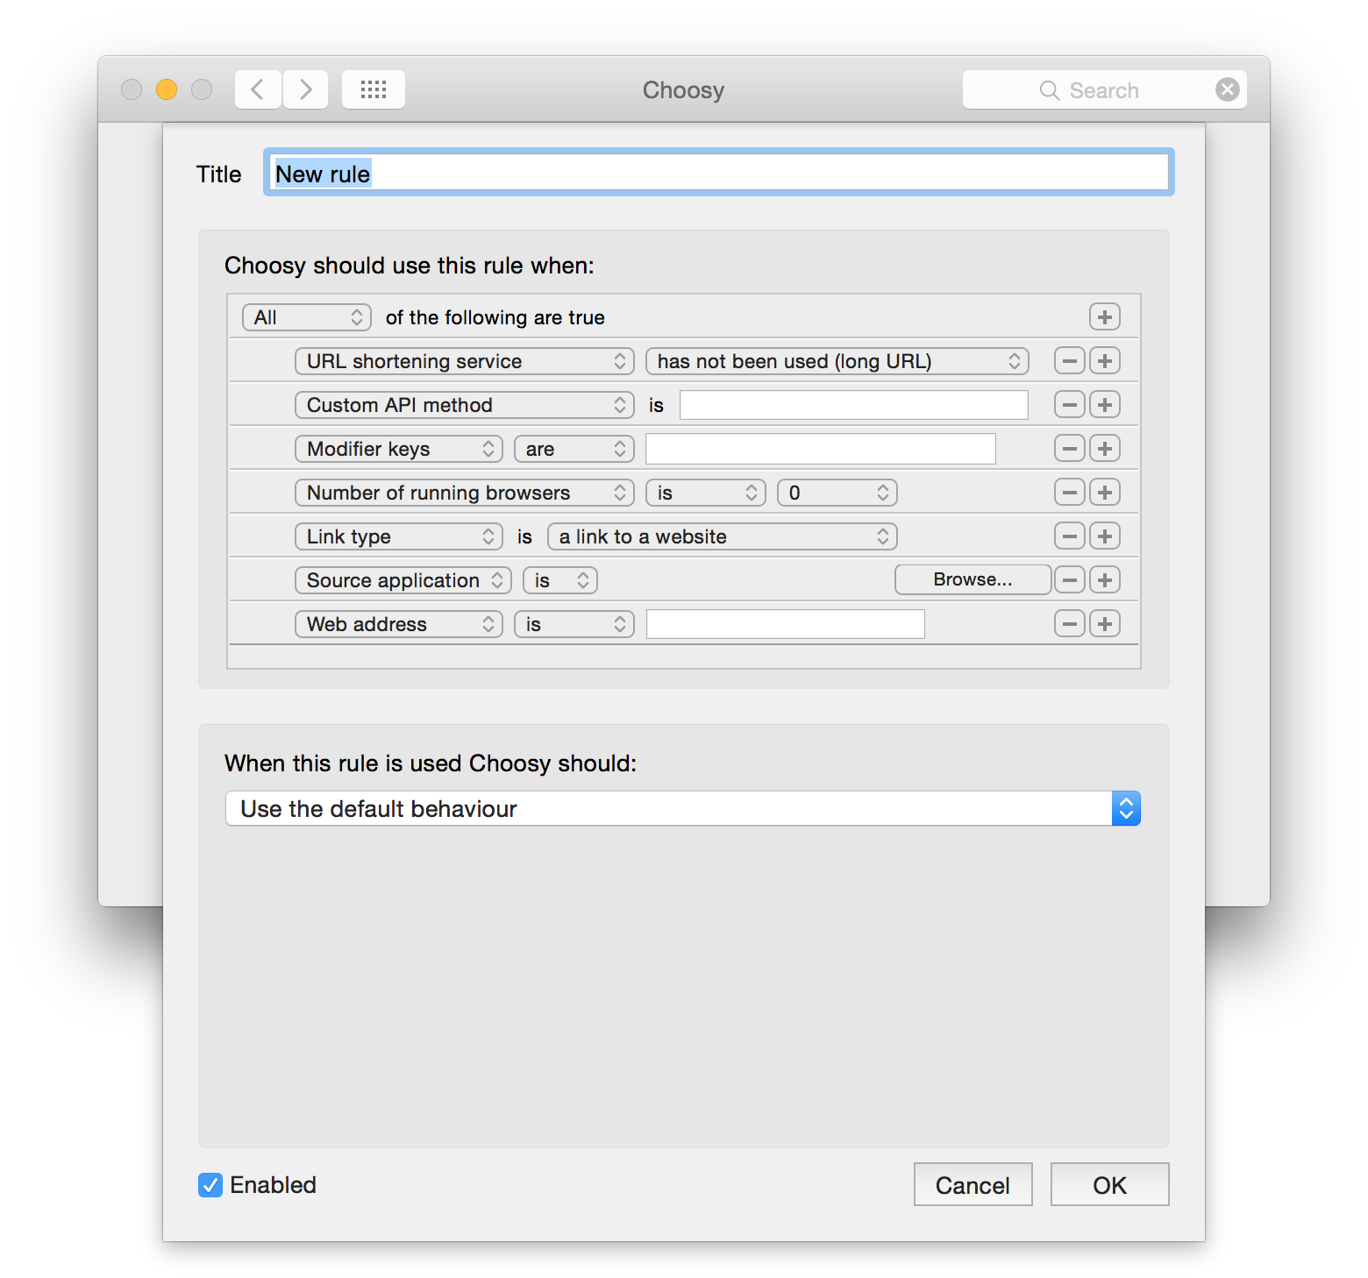Image resolution: width=1368 pixels, height=1278 pixels.
Task: Open the All/Any match dropdown
Action: [x=307, y=317]
